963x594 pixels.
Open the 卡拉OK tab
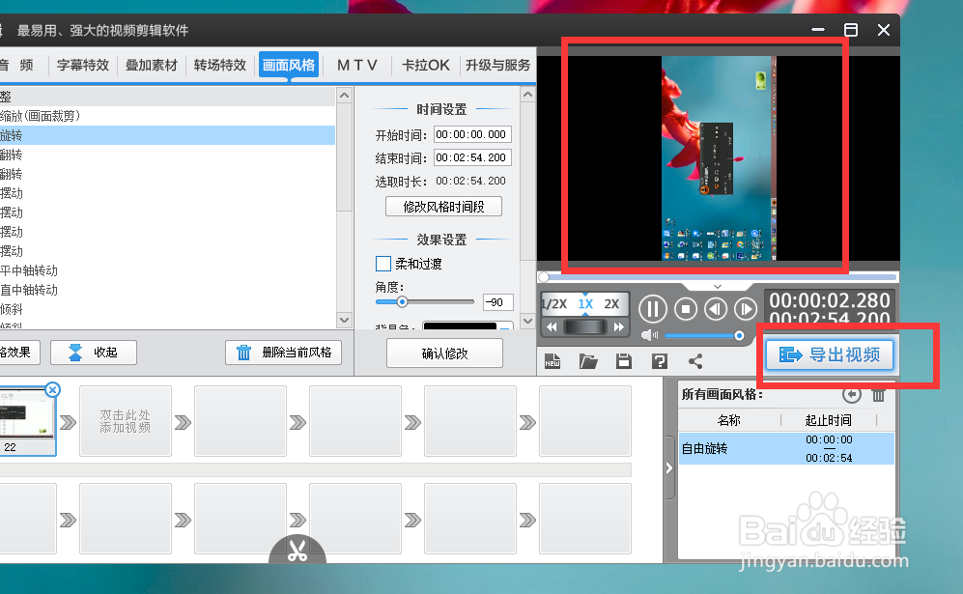pos(426,65)
